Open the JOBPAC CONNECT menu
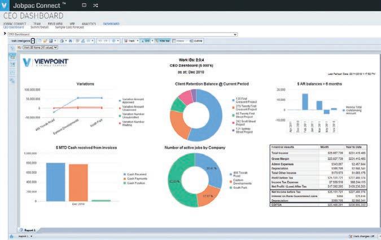 coord(14,24)
